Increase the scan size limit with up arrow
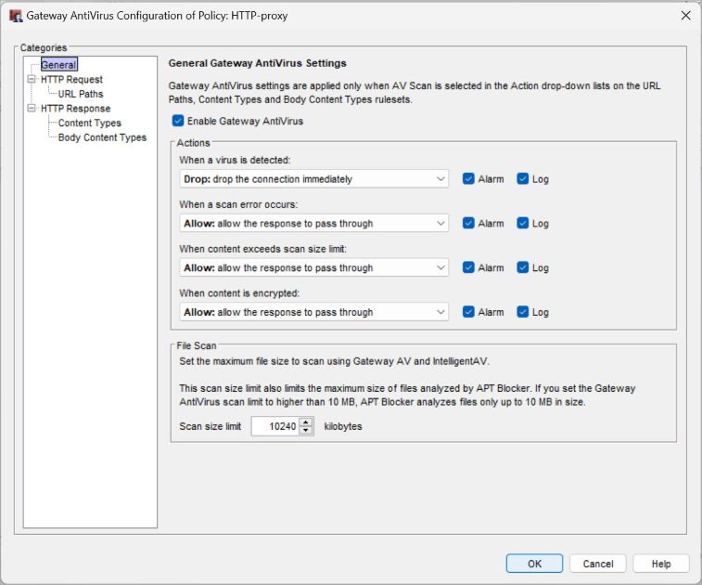Screen dimensions: 702x585 pyautogui.click(x=306, y=422)
